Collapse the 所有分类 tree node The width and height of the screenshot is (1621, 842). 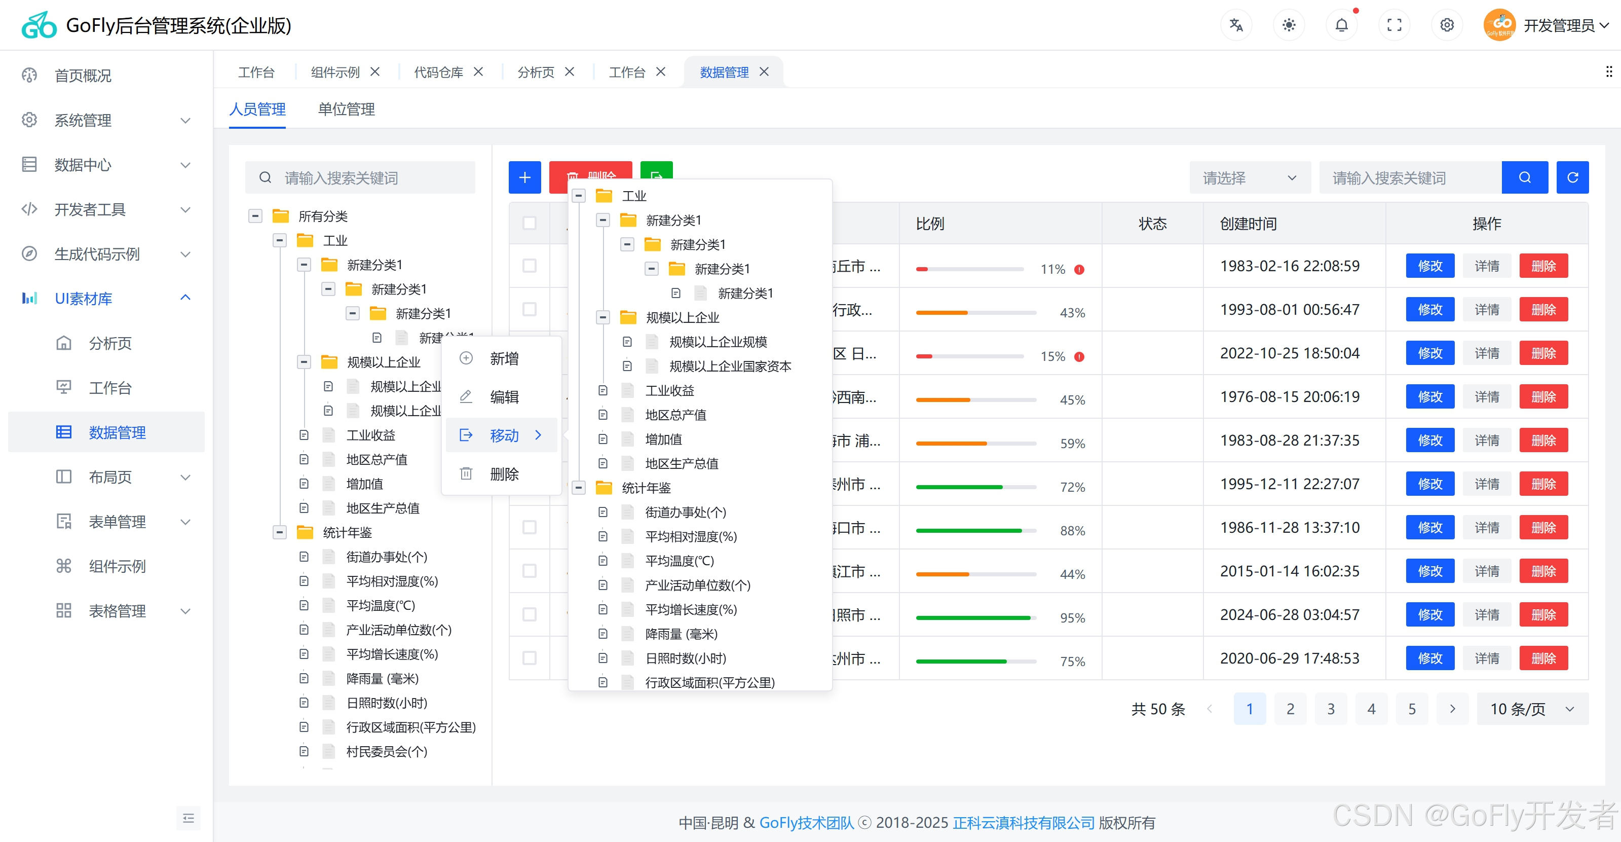point(255,216)
